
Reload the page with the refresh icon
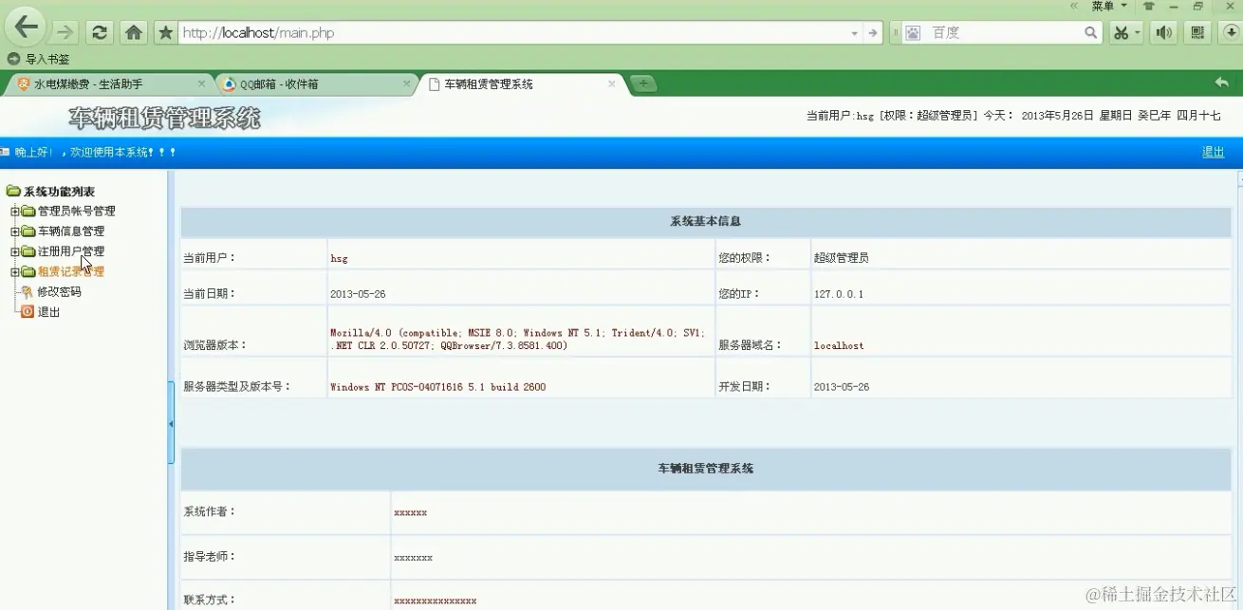coord(100,32)
